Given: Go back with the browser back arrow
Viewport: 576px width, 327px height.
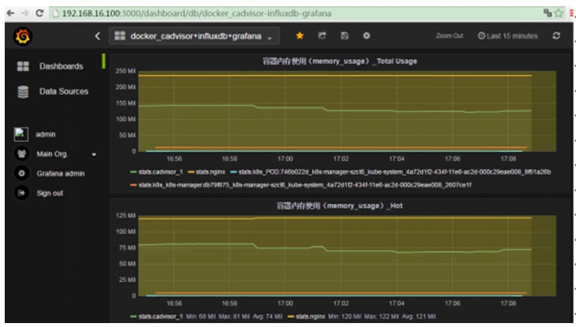Looking at the screenshot, I should [11, 13].
